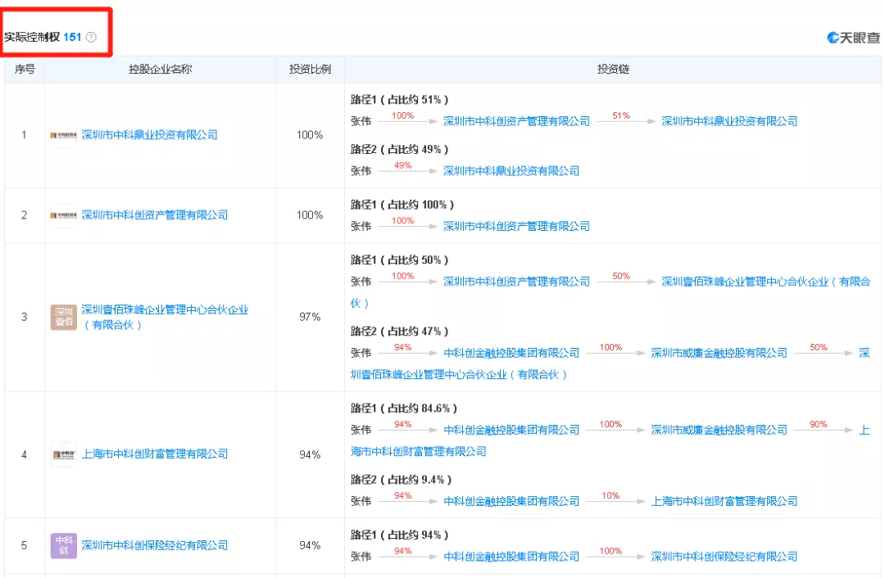Viewport: 885px width, 578px height.
Task: Click the company logo thumbnail in row 2
Action: click(x=63, y=215)
